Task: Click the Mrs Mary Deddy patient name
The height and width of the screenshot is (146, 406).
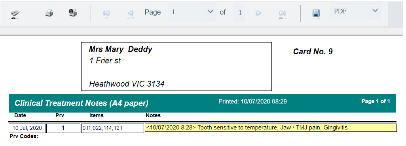Action: (120, 49)
